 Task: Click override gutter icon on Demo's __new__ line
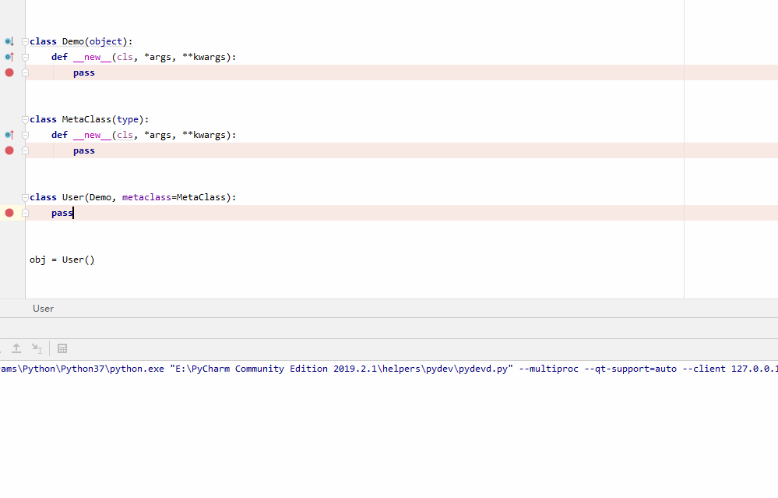coord(9,57)
